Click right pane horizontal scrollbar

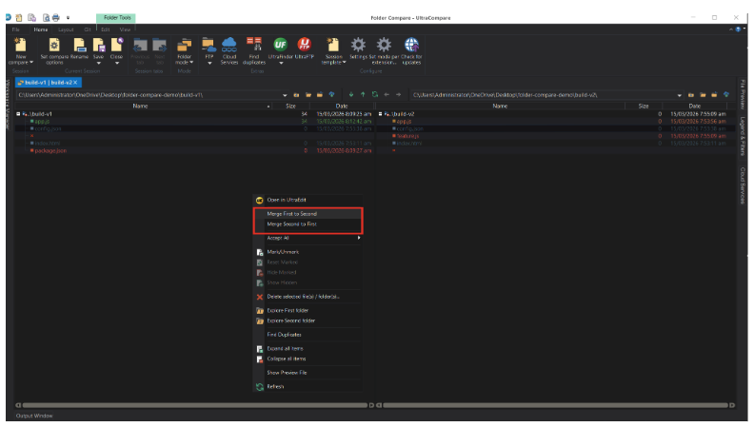point(555,405)
